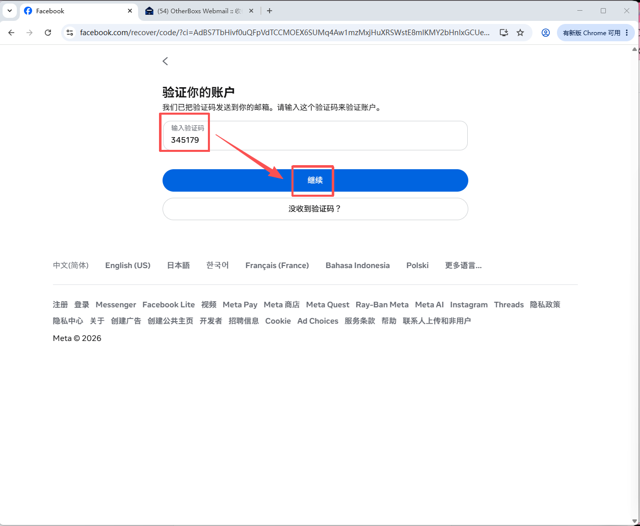The image size is (640, 526).
Task: Open site information icon in address bar
Action: point(70,33)
